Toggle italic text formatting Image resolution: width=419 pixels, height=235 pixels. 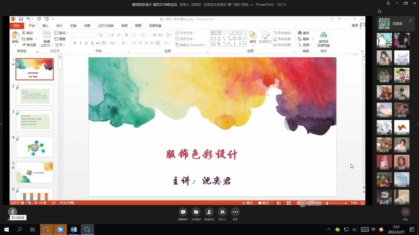80,43
